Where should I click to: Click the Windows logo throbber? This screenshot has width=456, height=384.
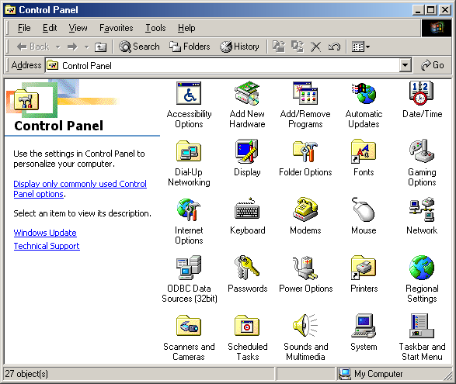[437, 28]
